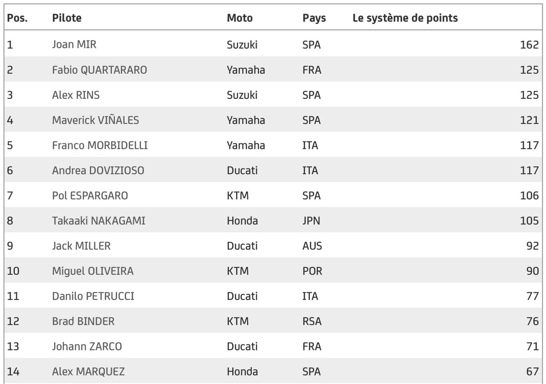546x384 pixels.
Task: Click Jack MILLER name
Action: [81, 246]
